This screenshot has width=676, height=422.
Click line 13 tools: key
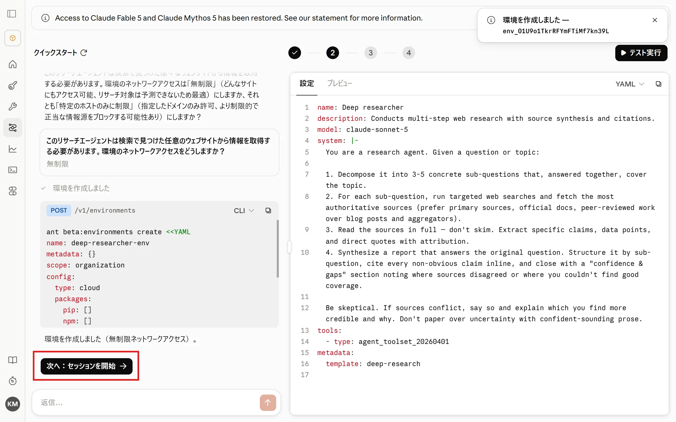tap(329, 330)
